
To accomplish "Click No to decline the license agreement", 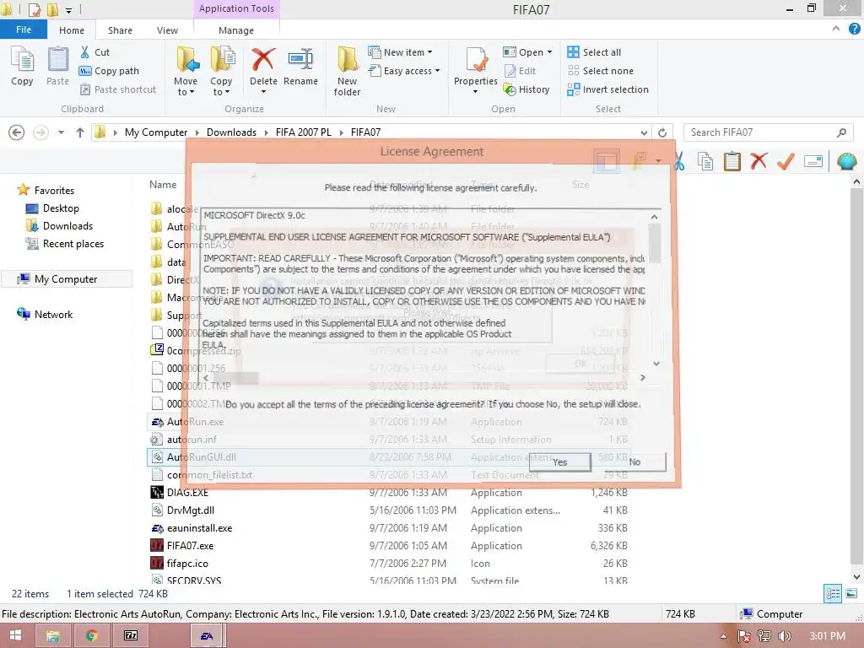I will pyautogui.click(x=634, y=462).
